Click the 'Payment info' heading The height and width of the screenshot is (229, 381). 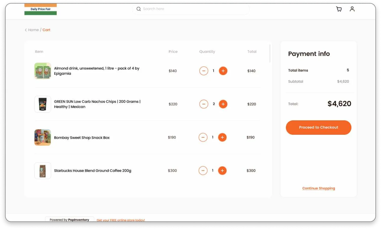pyautogui.click(x=309, y=54)
